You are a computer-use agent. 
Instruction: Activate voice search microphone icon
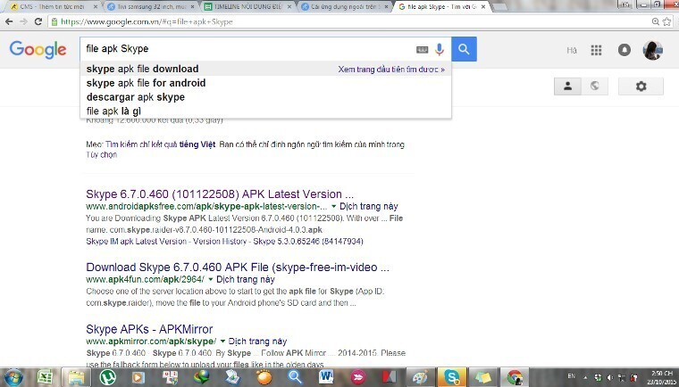click(440, 49)
